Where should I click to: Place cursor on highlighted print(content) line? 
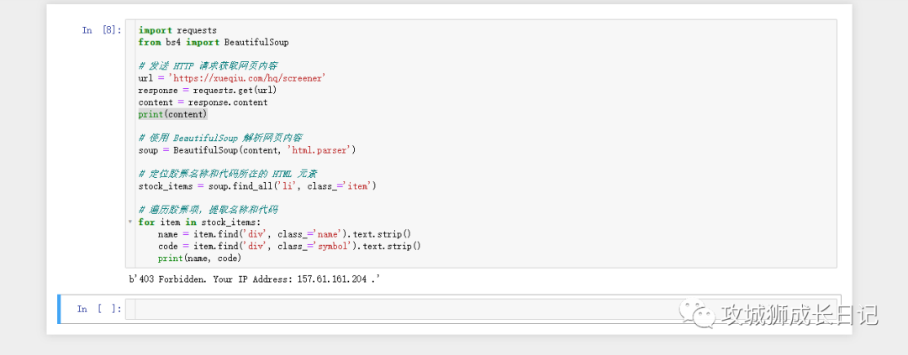172,114
